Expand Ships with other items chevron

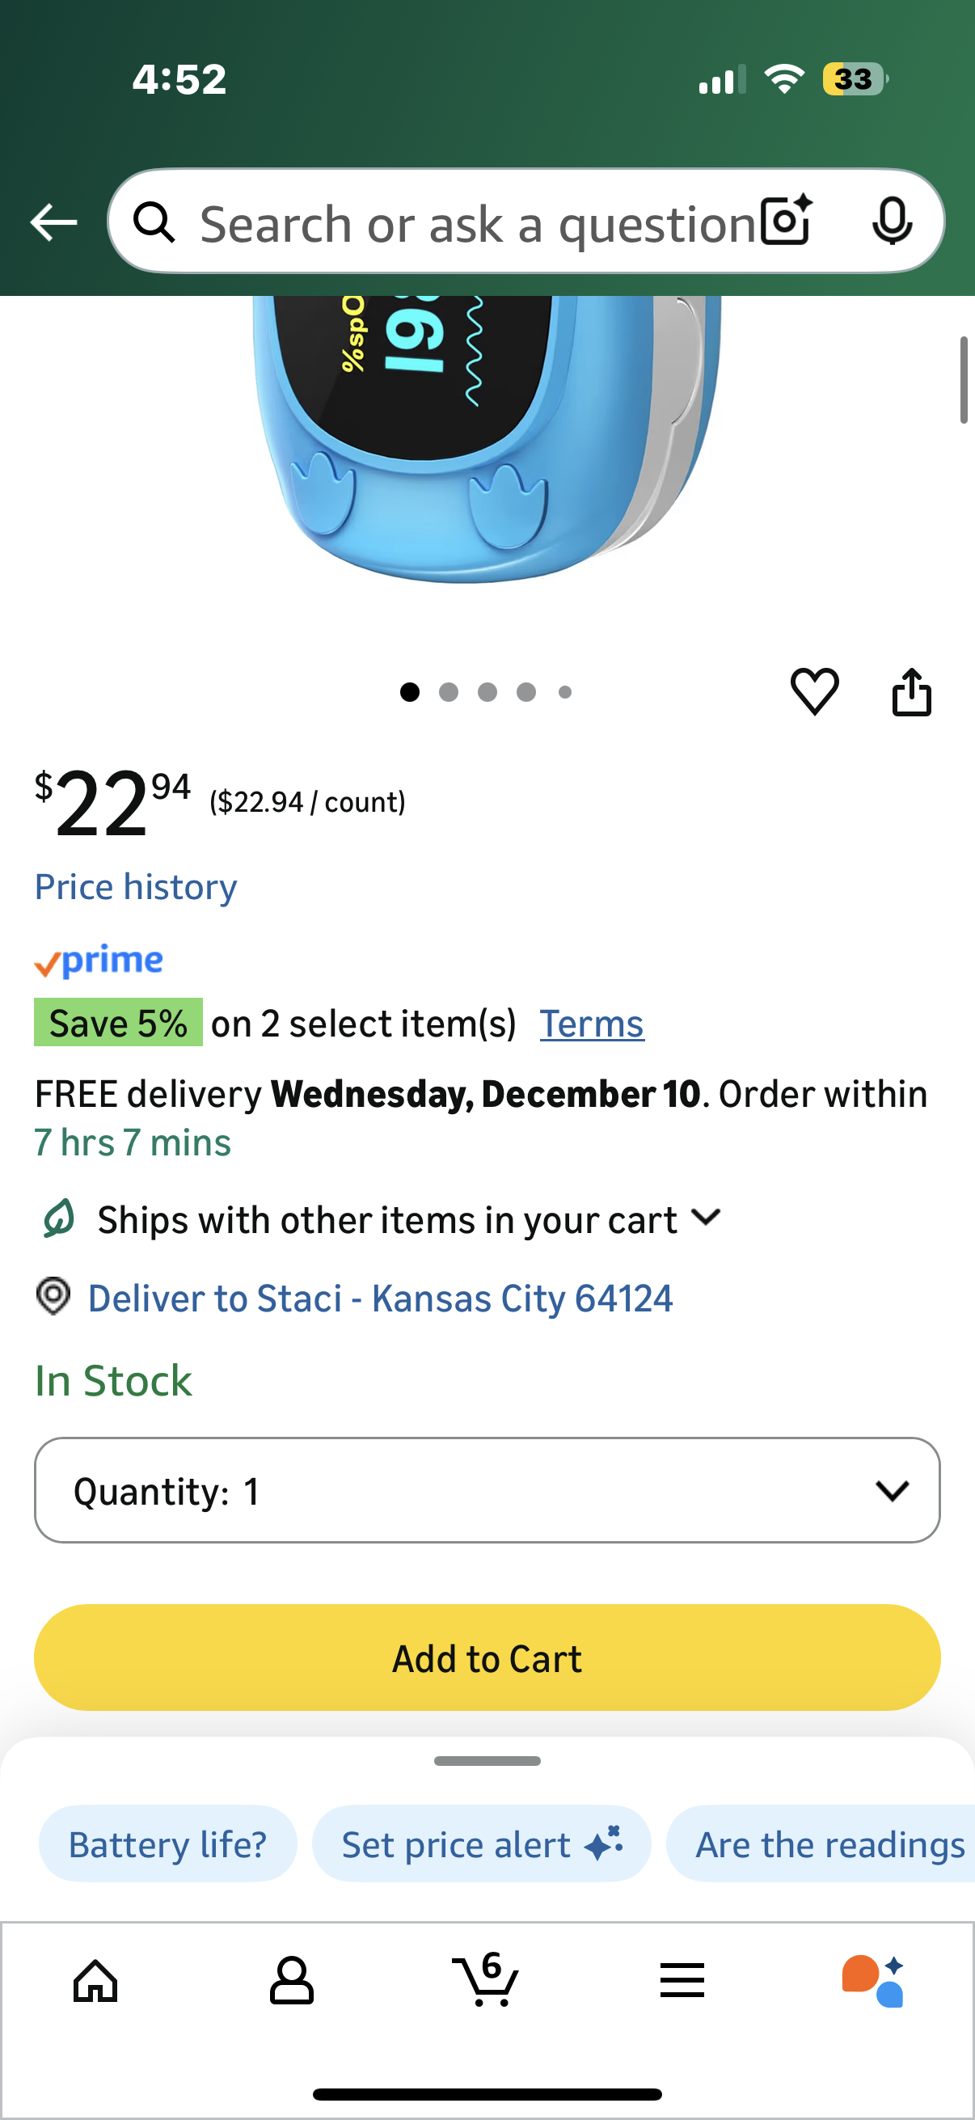click(706, 1217)
